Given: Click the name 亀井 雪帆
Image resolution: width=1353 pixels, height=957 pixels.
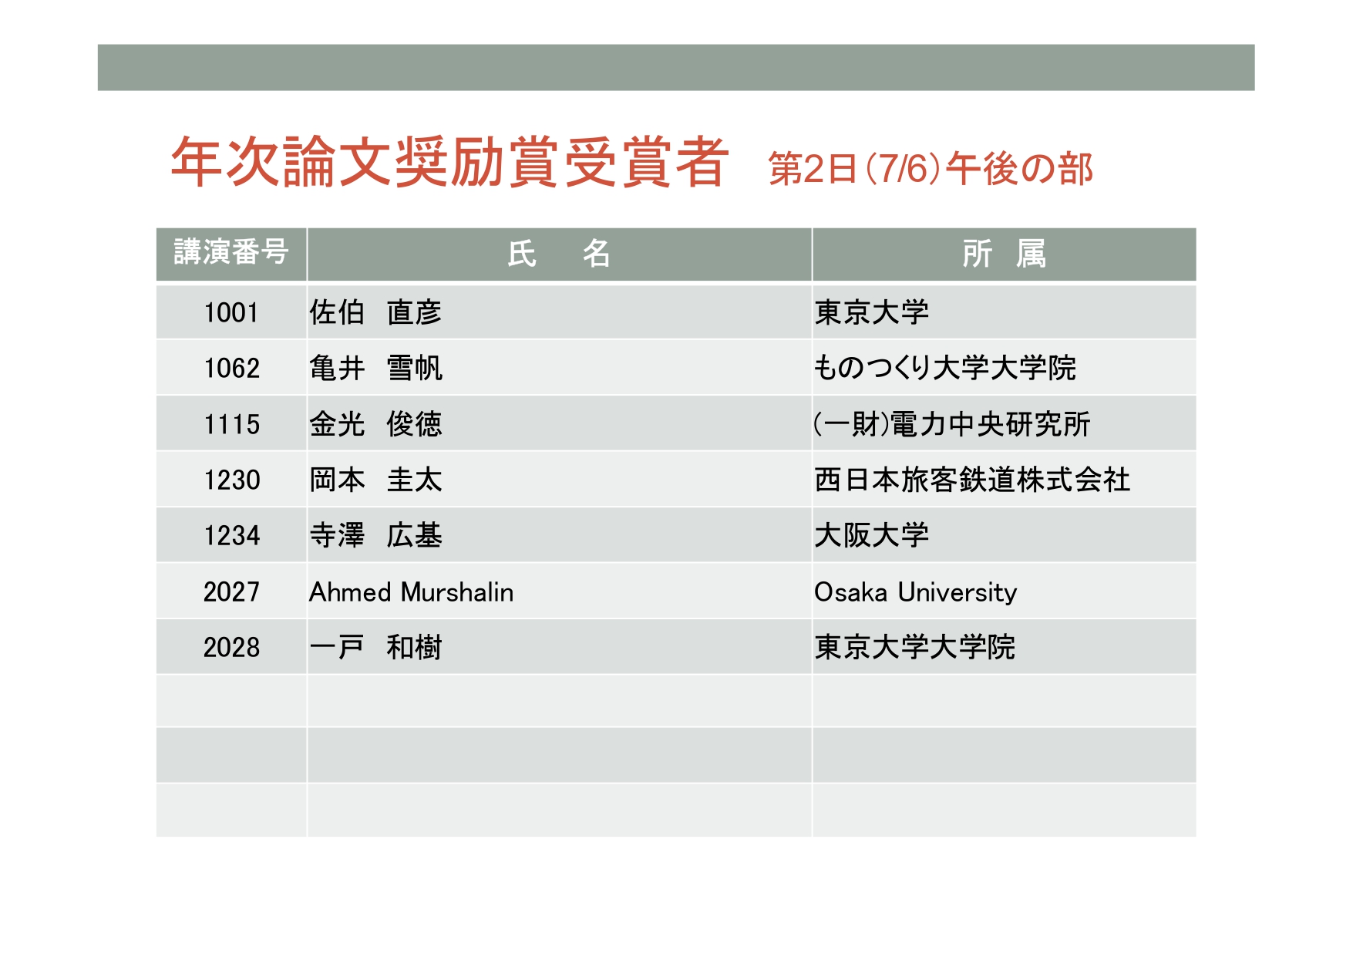Looking at the screenshot, I should click(x=375, y=369).
